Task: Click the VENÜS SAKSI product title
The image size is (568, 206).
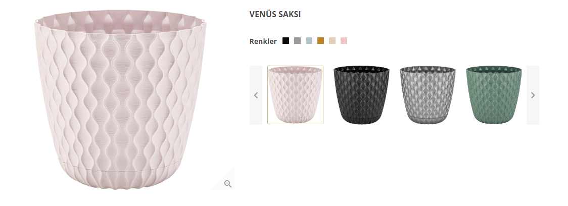Action: tap(275, 15)
